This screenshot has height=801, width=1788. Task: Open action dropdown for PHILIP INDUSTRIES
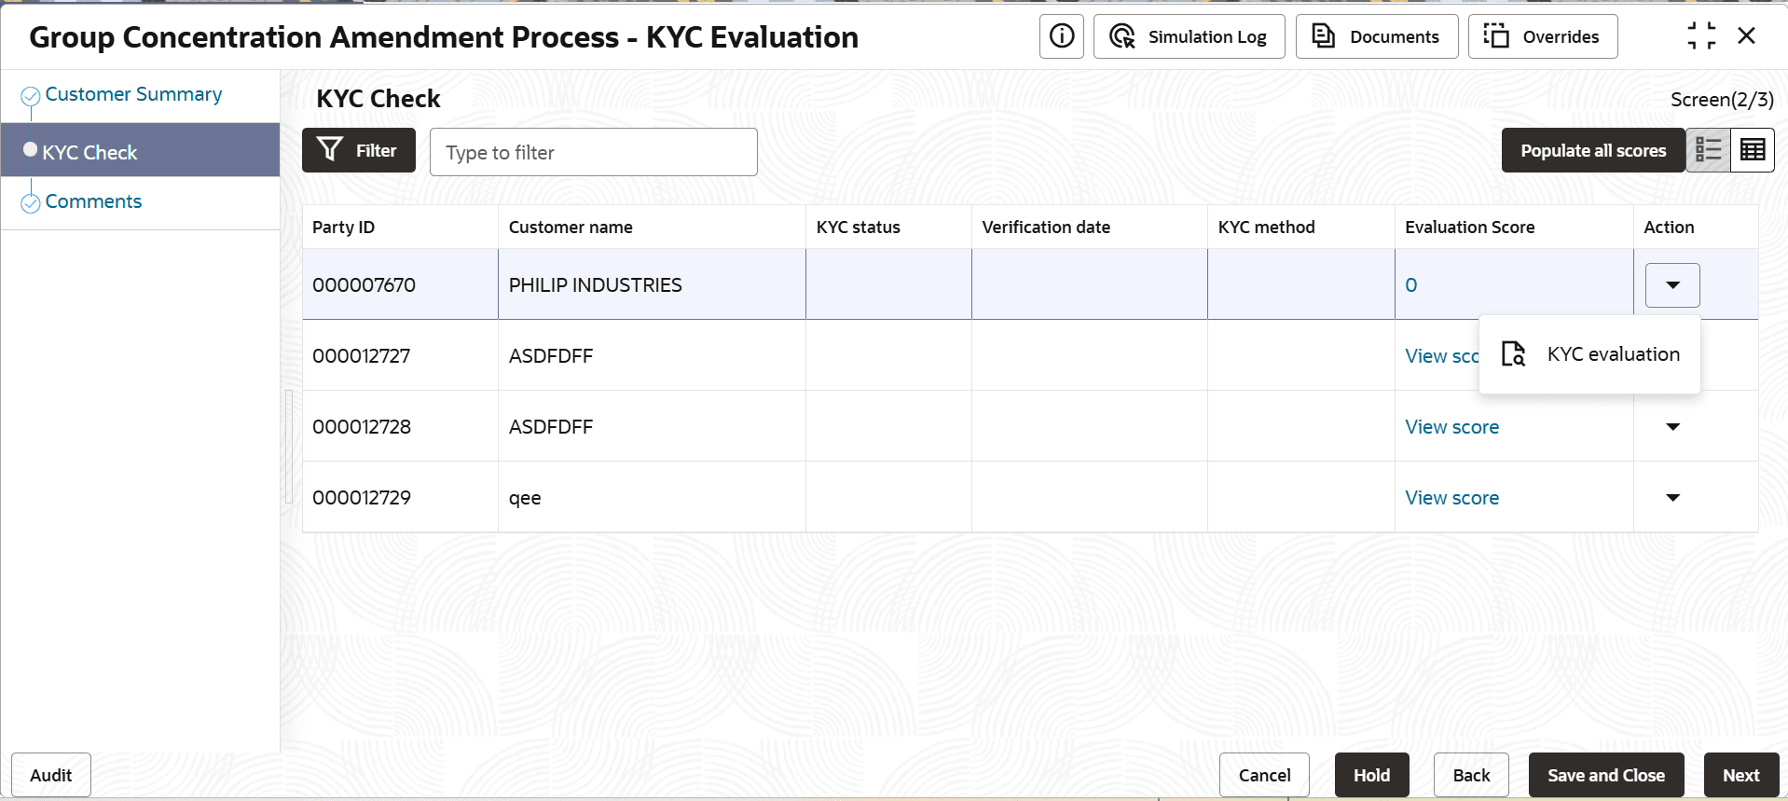click(1672, 285)
